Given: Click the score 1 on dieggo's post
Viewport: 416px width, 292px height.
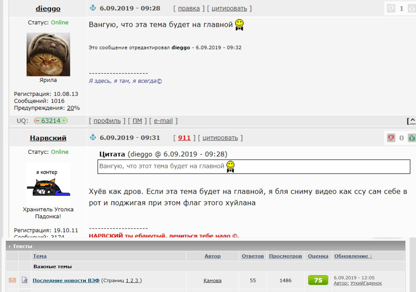Looking at the screenshot, I should [401, 9].
